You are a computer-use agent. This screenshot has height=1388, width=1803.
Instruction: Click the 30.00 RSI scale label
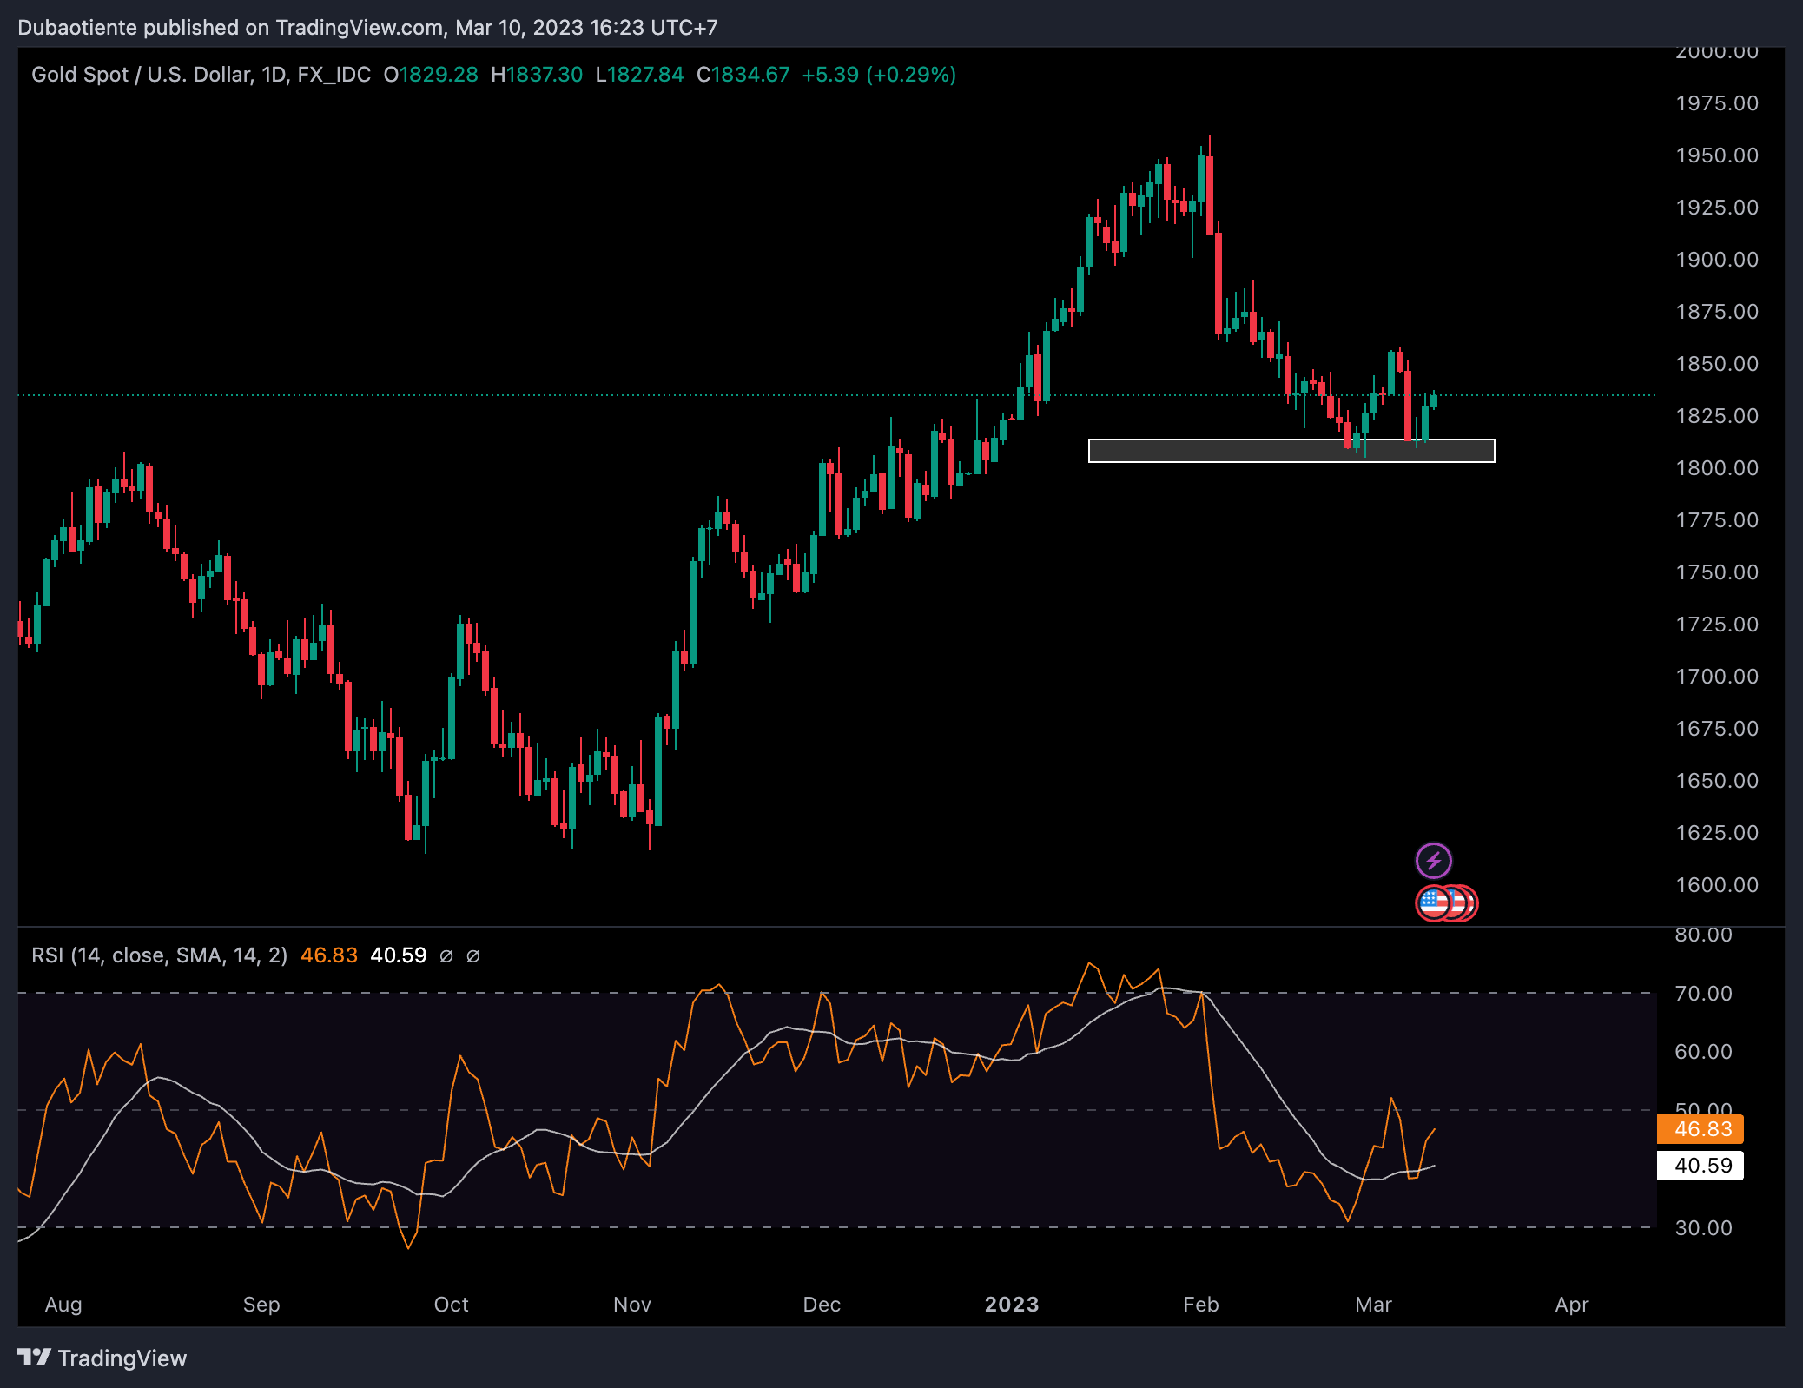coord(1703,1228)
